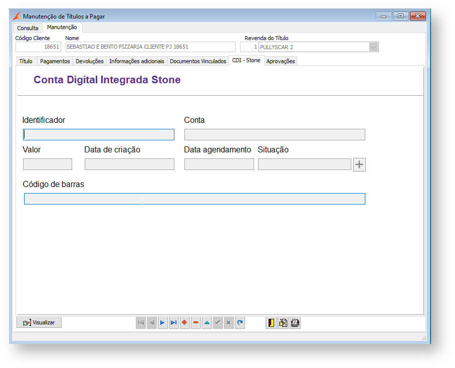
Task: Click the Situação field
Action: (305, 164)
